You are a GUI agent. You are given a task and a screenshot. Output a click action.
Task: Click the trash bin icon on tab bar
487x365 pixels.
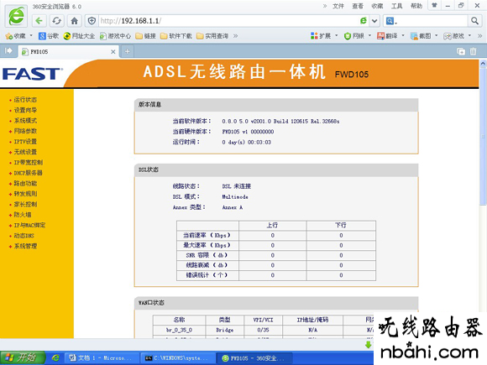(473, 51)
